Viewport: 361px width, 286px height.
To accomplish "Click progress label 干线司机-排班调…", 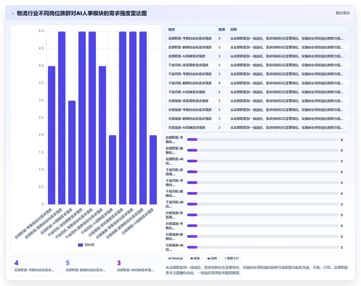I will click(174, 172).
